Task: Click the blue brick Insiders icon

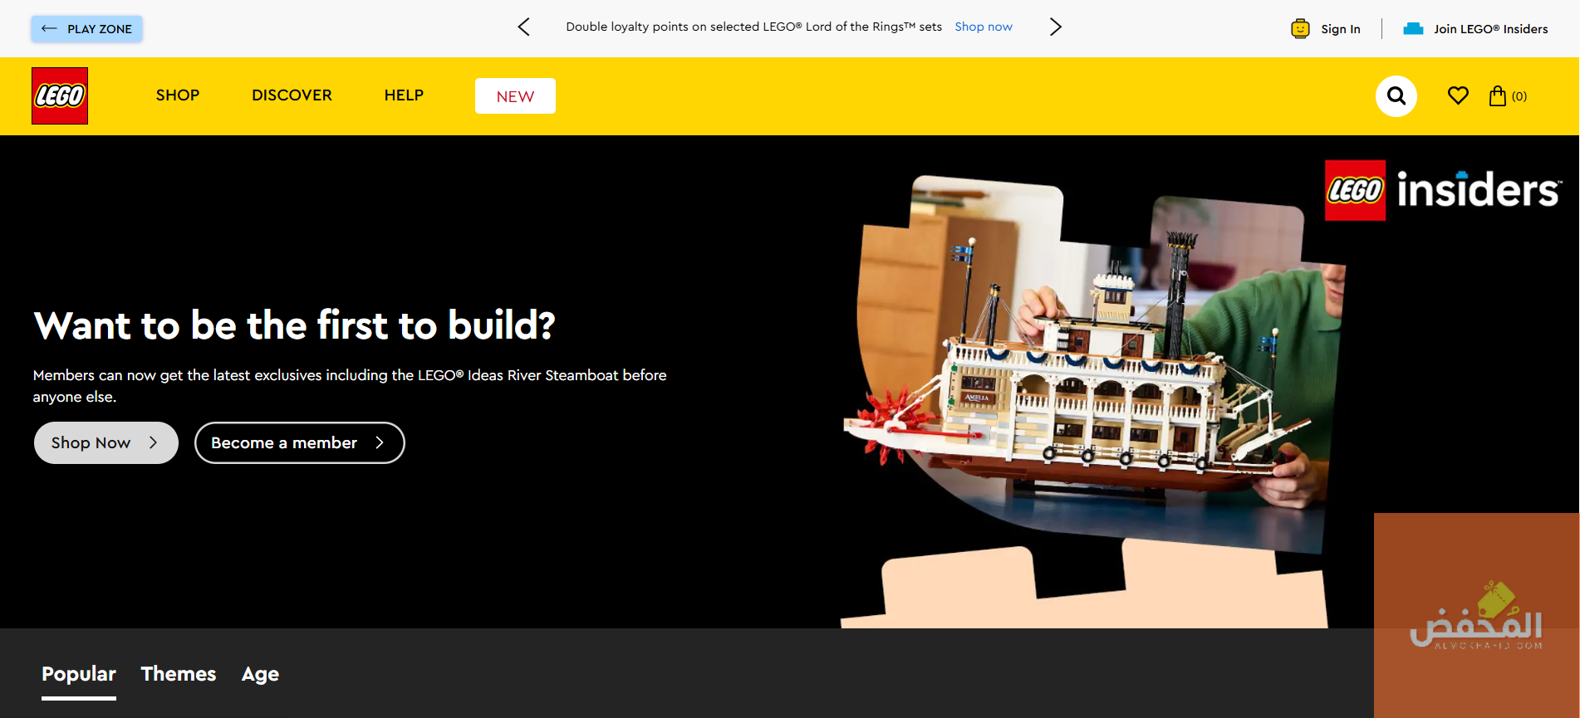Action: click(x=1414, y=29)
